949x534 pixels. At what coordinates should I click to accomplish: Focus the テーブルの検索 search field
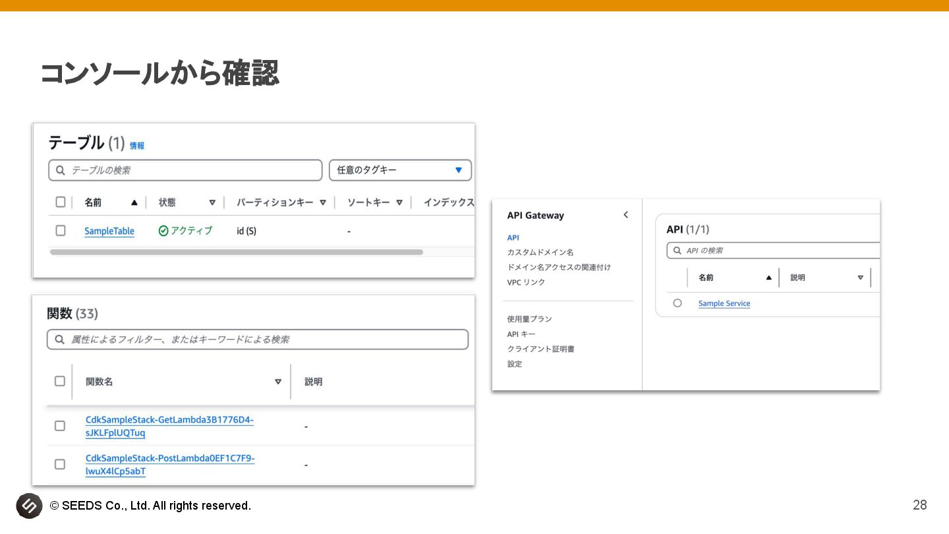185,170
